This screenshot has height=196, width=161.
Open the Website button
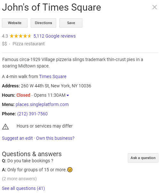pos(15,23)
